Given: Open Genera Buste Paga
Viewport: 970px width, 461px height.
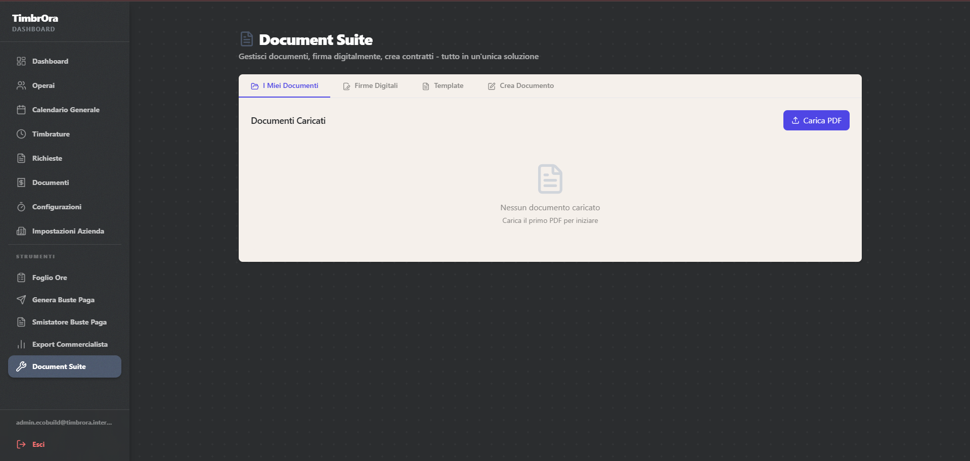Looking at the screenshot, I should [65, 300].
